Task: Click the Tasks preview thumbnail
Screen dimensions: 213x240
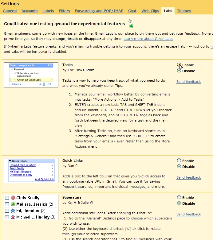Action: (31, 75)
